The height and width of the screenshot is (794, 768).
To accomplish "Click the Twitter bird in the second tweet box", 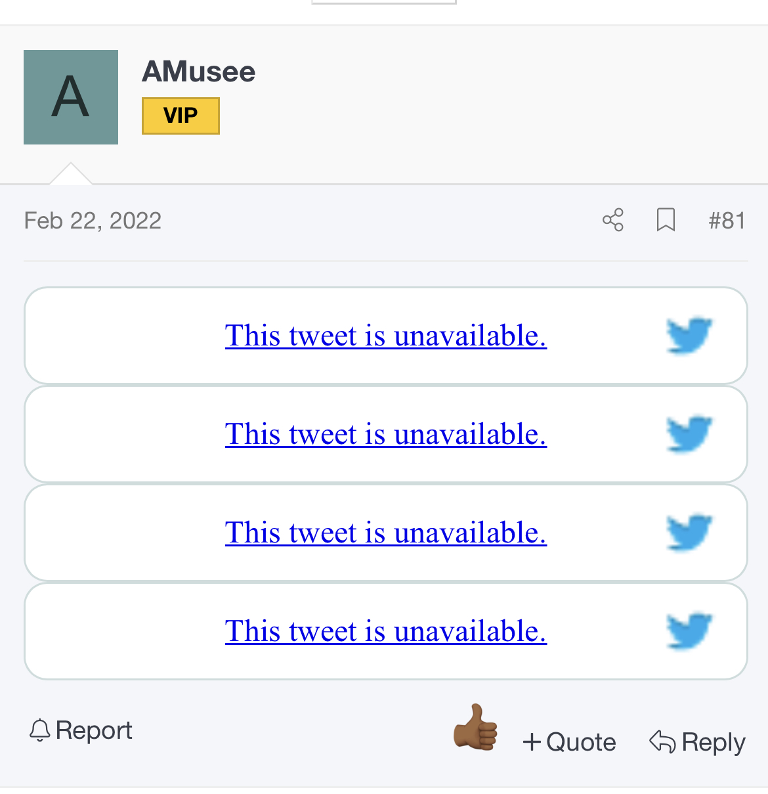I will click(689, 434).
